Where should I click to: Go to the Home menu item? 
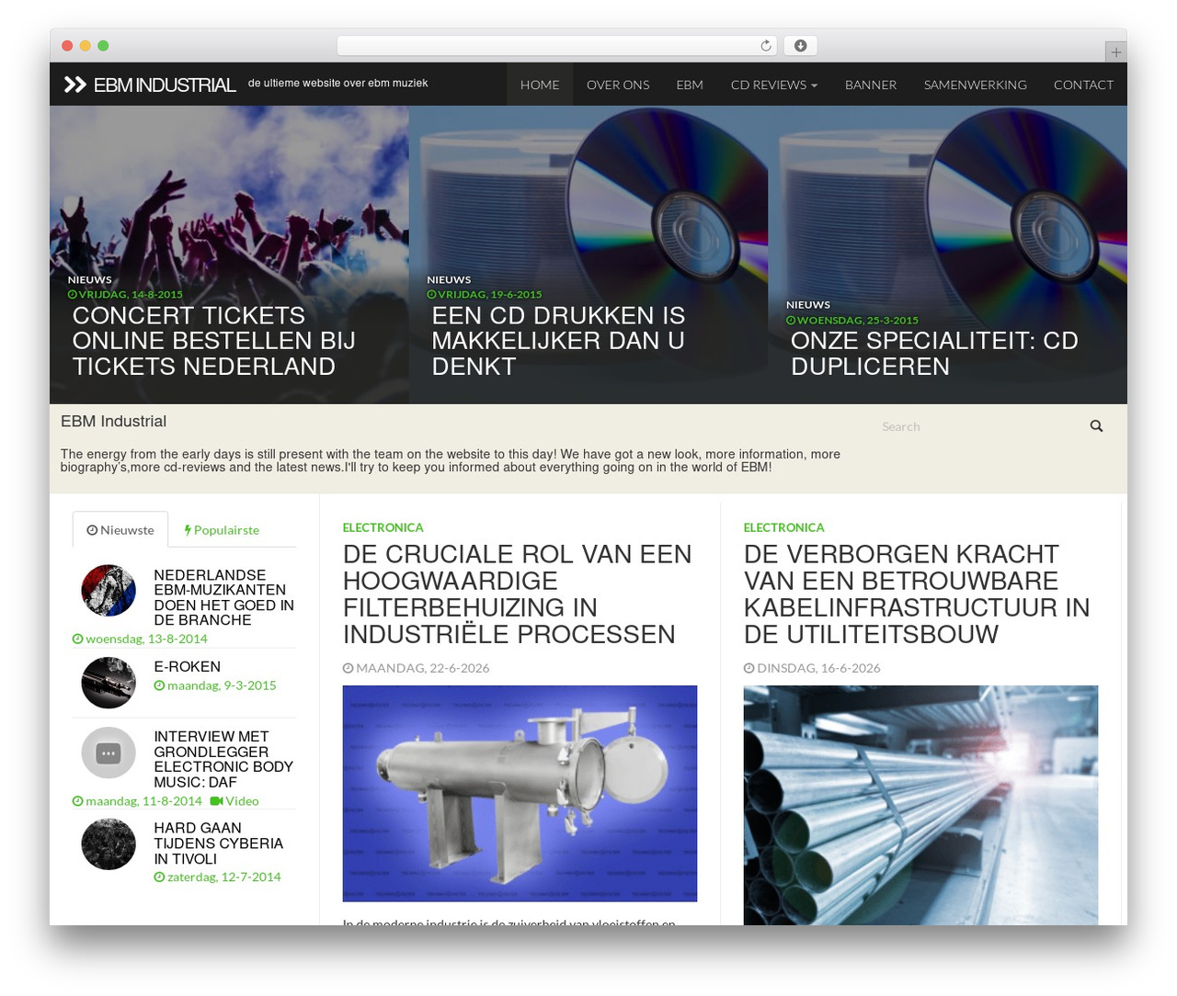540,85
